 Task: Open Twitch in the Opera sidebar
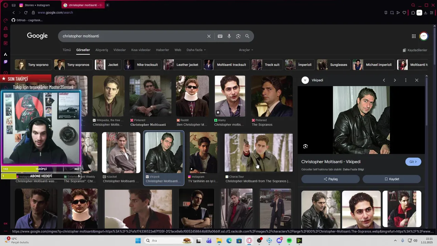(x=5, y=62)
